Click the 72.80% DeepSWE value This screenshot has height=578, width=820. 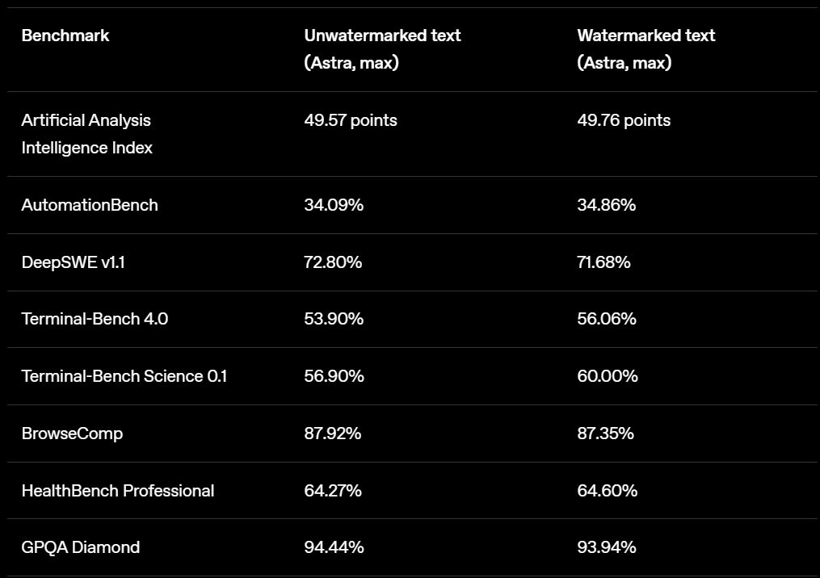(x=333, y=262)
